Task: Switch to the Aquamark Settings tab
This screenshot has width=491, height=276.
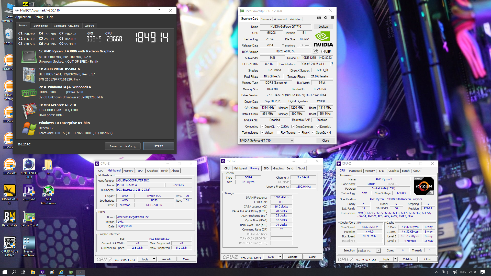Action: tap(40, 26)
